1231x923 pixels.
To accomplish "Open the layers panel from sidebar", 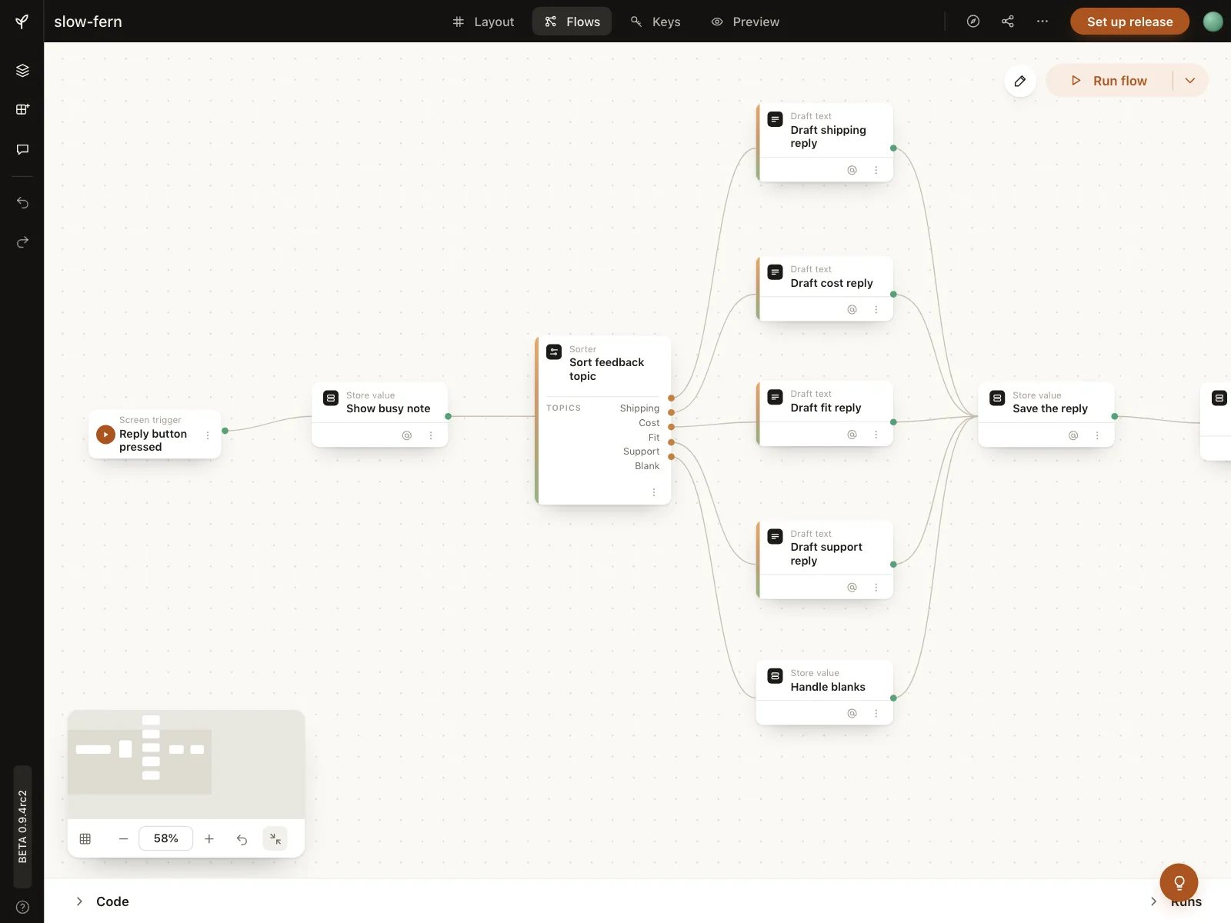I will [22, 70].
